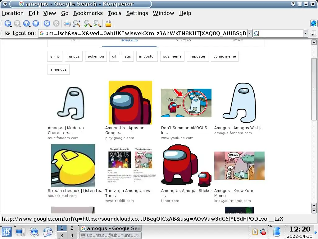Click in the Location URL field
Screen dimensions: 318x239
point(143,33)
